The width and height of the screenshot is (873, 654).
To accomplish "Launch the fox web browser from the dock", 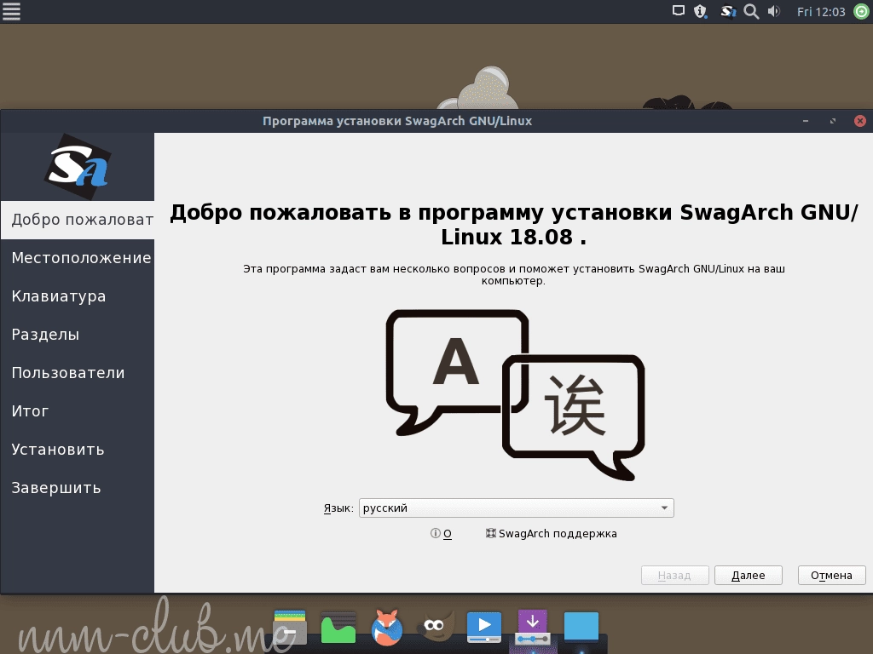I will (x=387, y=628).
